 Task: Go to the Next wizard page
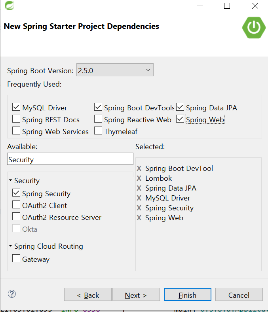click(x=136, y=295)
